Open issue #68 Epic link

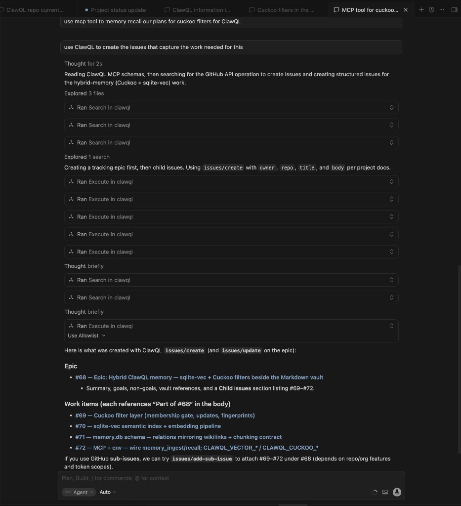(x=199, y=378)
